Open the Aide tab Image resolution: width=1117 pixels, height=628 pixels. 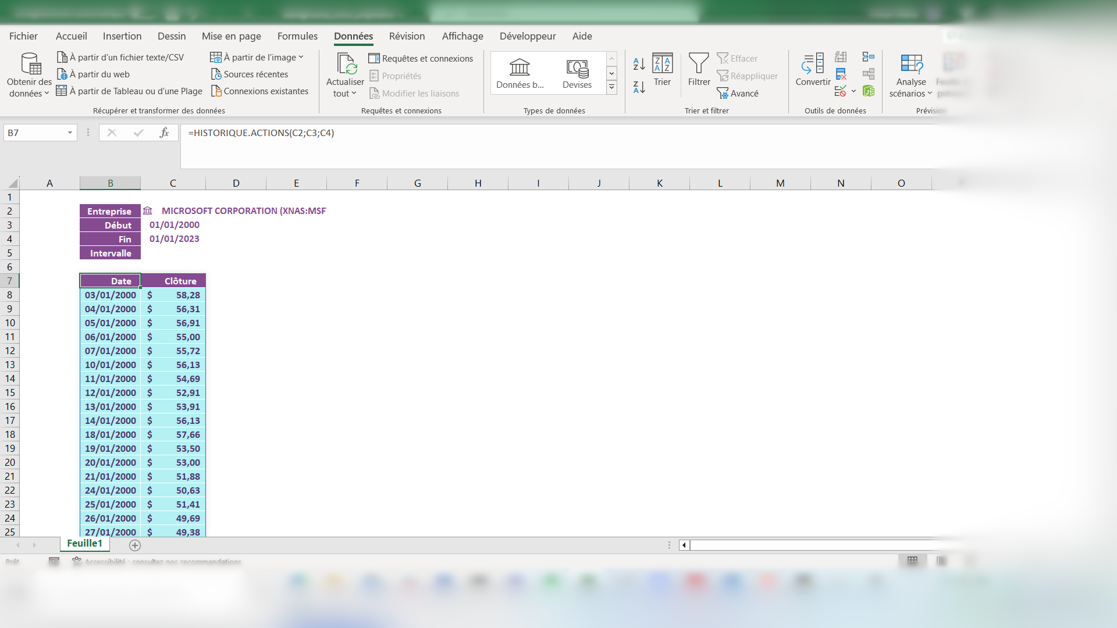582,36
